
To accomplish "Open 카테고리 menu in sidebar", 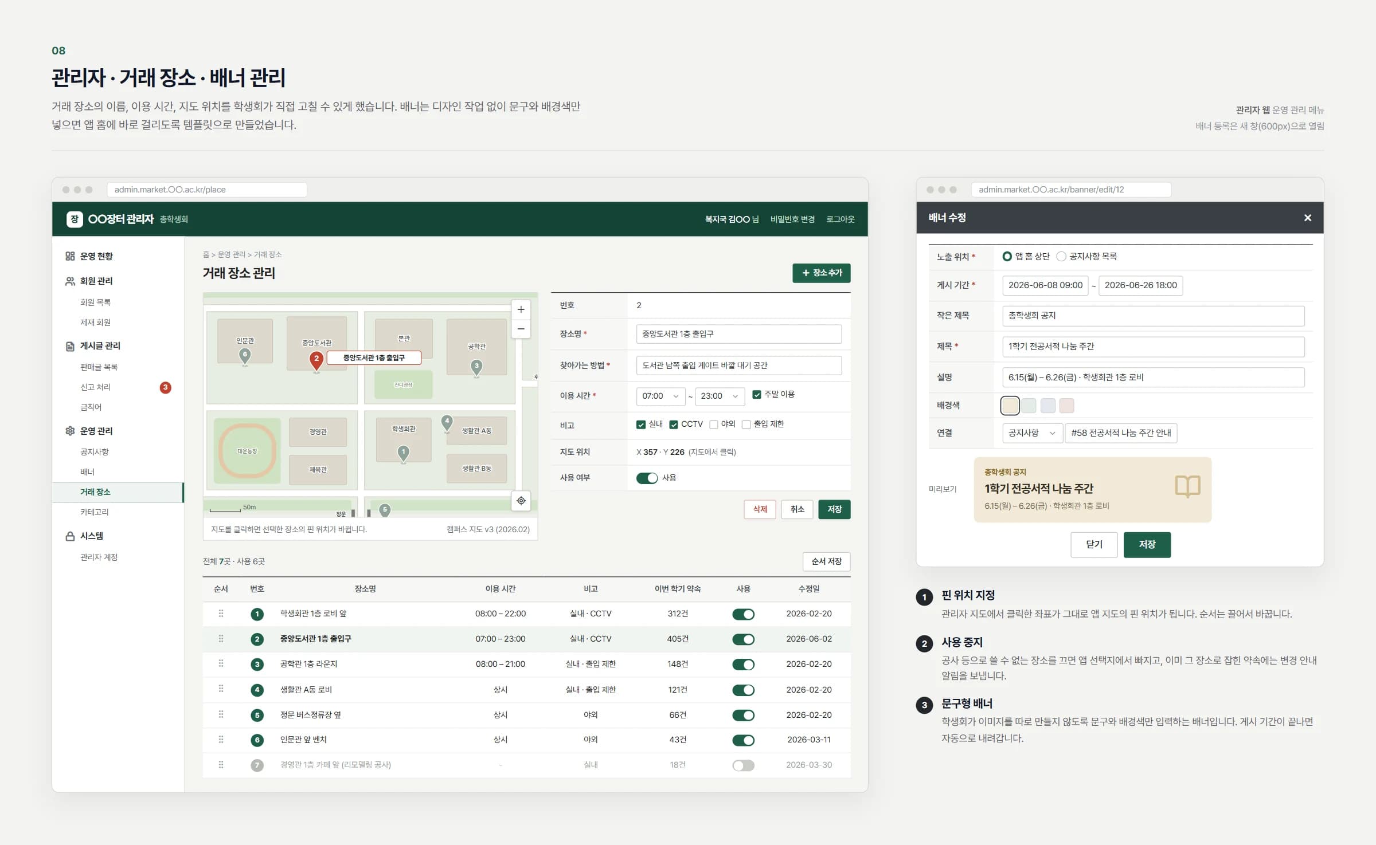I will [x=94, y=512].
